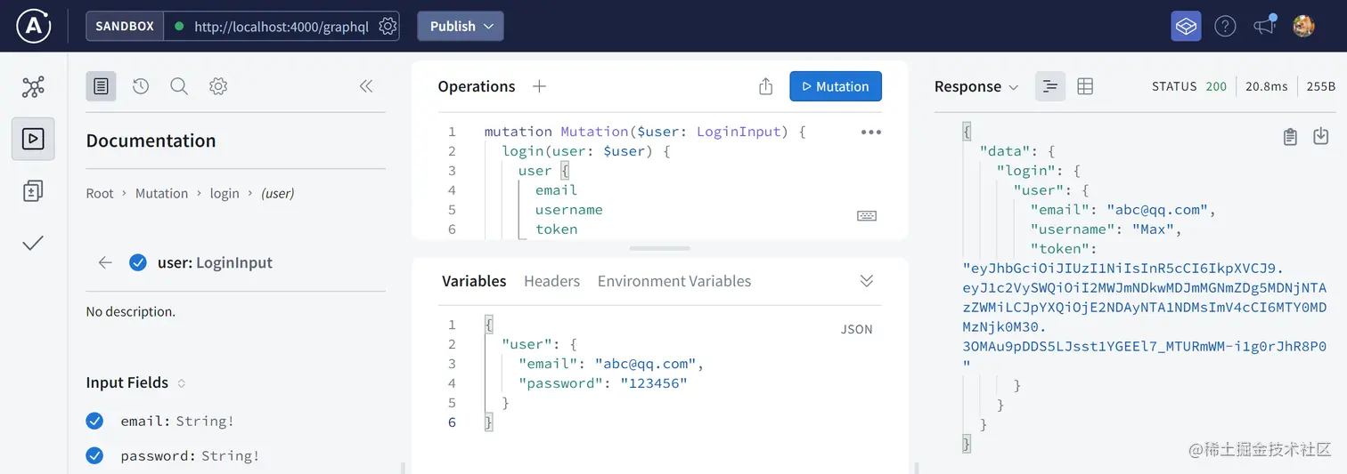Go back with the documentation arrow
The height and width of the screenshot is (474, 1347).
[x=105, y=262]
